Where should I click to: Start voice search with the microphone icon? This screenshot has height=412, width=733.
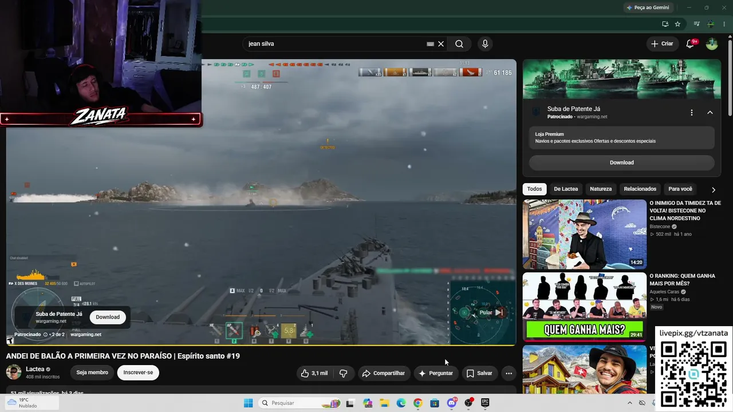point(485,44)
